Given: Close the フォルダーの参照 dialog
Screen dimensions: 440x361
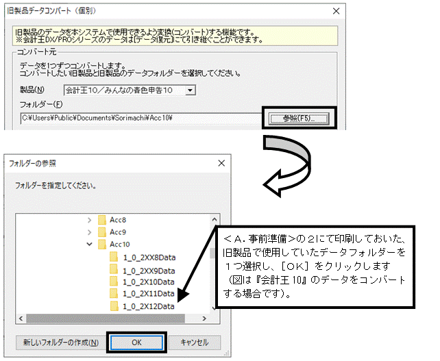Looking at the screenshot, I should [221, 163].
